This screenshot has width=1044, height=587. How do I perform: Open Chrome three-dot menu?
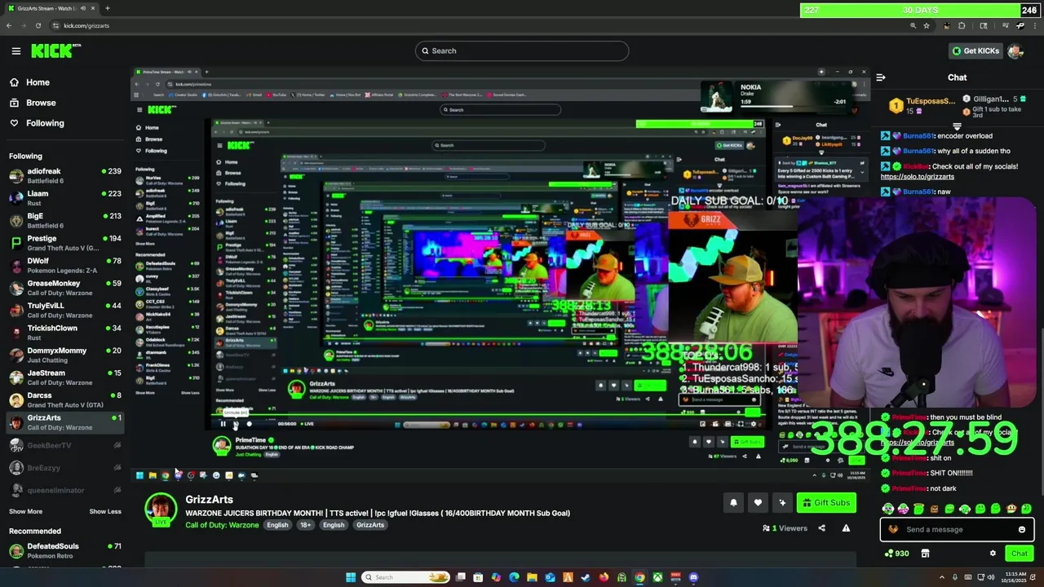(x=1035, y=25)
